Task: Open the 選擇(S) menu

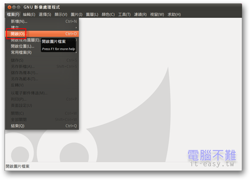Action: (45, 15)
